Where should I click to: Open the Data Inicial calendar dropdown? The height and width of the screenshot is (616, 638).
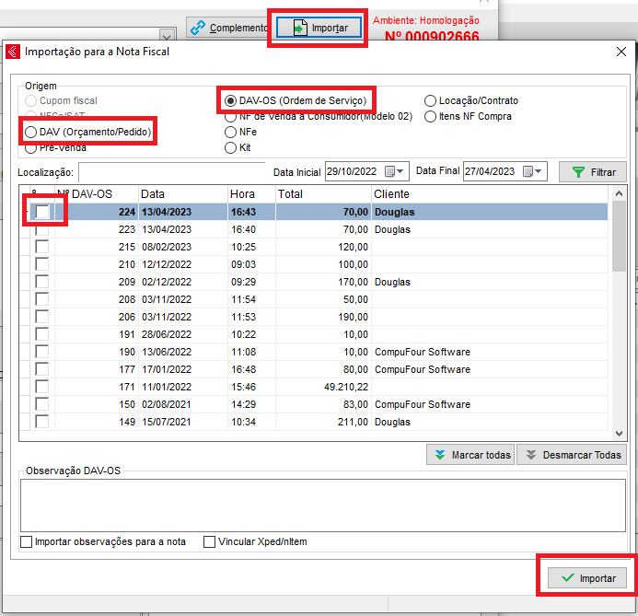point(395,171)
